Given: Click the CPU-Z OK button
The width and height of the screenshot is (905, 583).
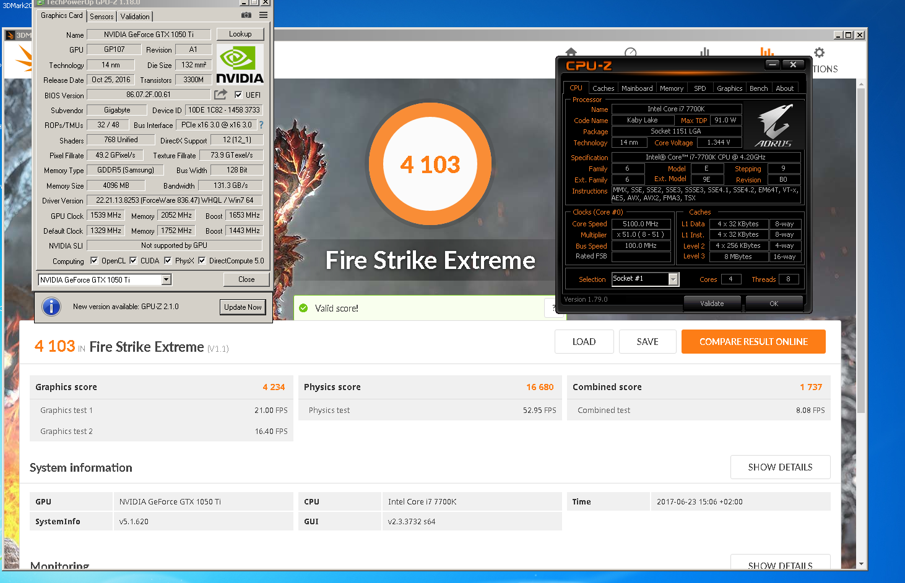Looking at the screenshot, I should click(774, 304).
